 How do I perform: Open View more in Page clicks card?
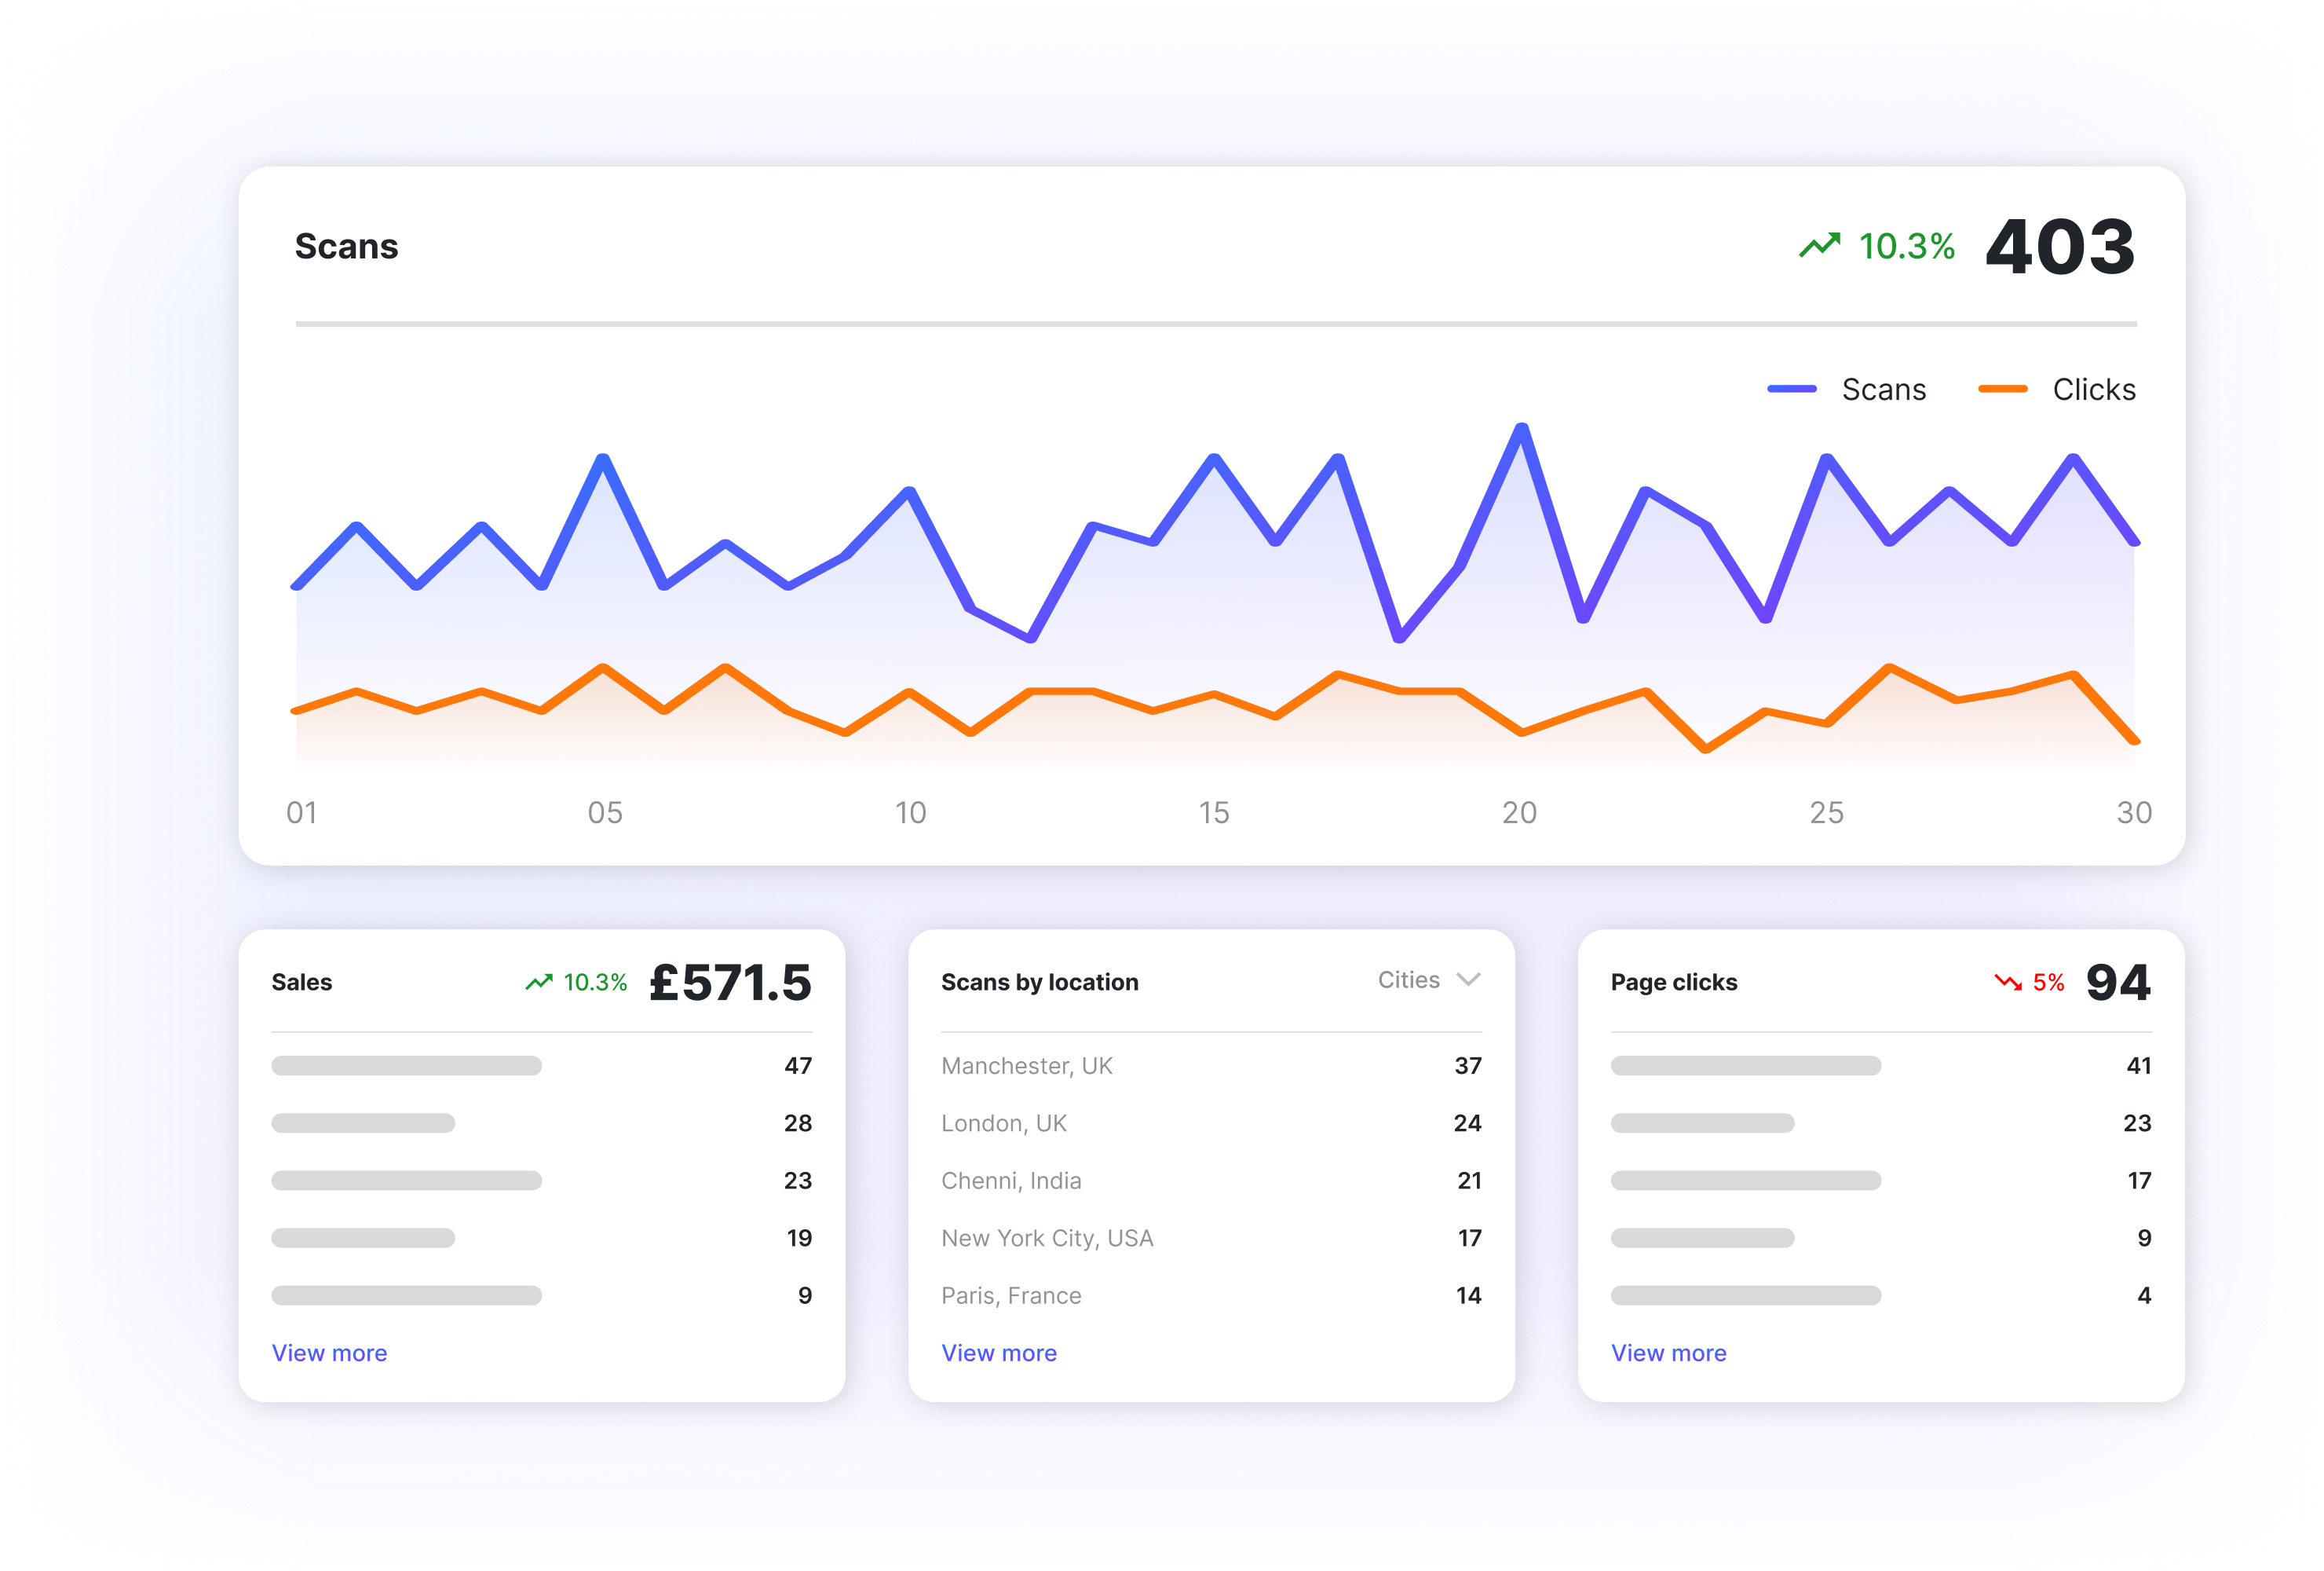click(1668, 1353)
